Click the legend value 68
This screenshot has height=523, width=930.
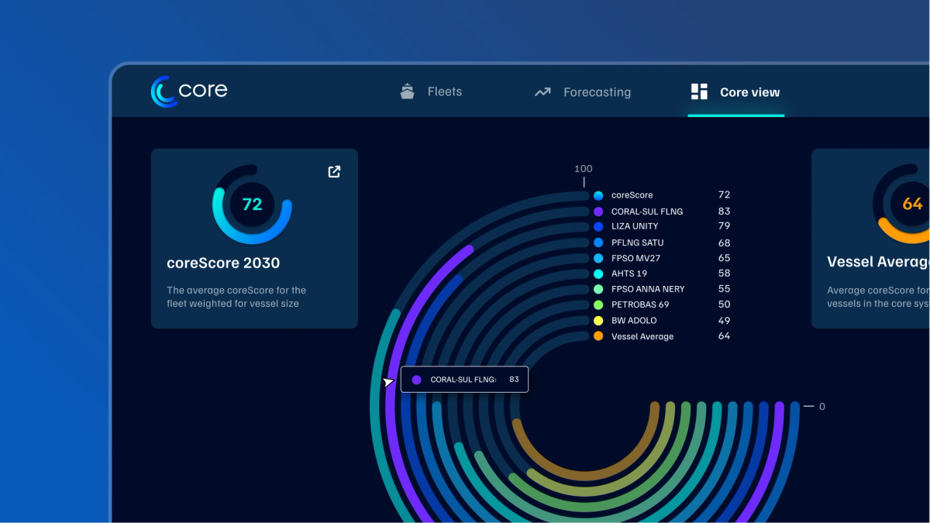tap(724, 243)
